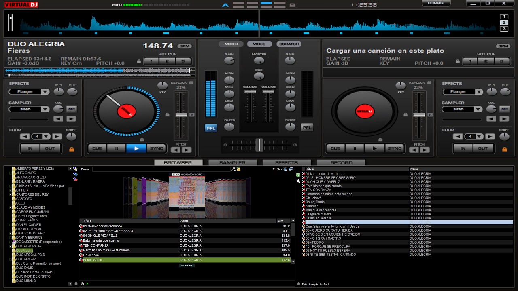Nudge left deck pitch up

click(x=187, y=150)
